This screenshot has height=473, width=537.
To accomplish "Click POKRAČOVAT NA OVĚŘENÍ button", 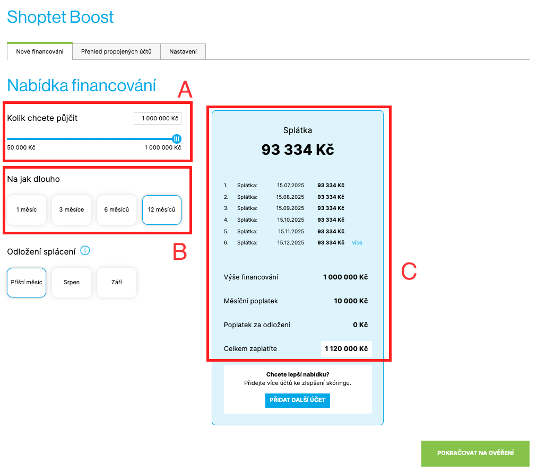I will pos(475,453).
